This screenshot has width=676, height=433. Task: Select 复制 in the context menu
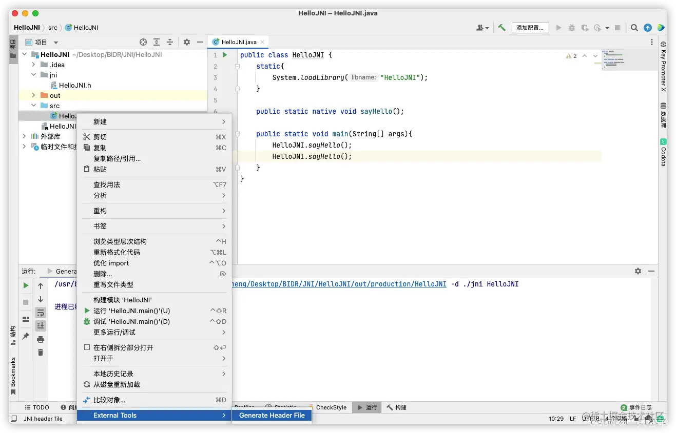click(154, 148)
